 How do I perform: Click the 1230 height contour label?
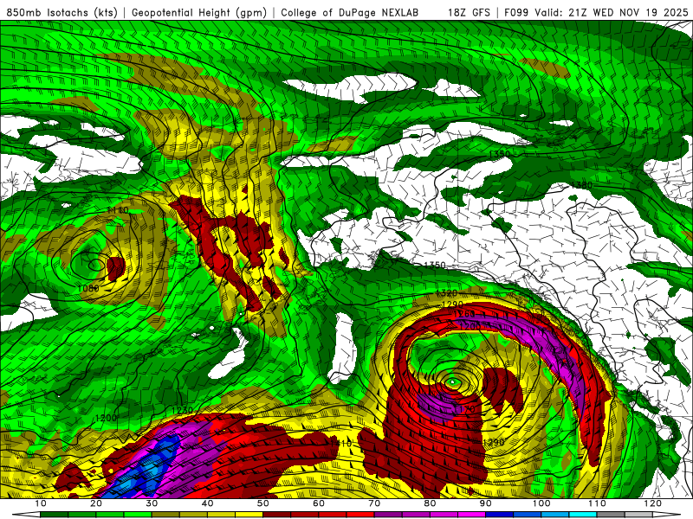182,410
